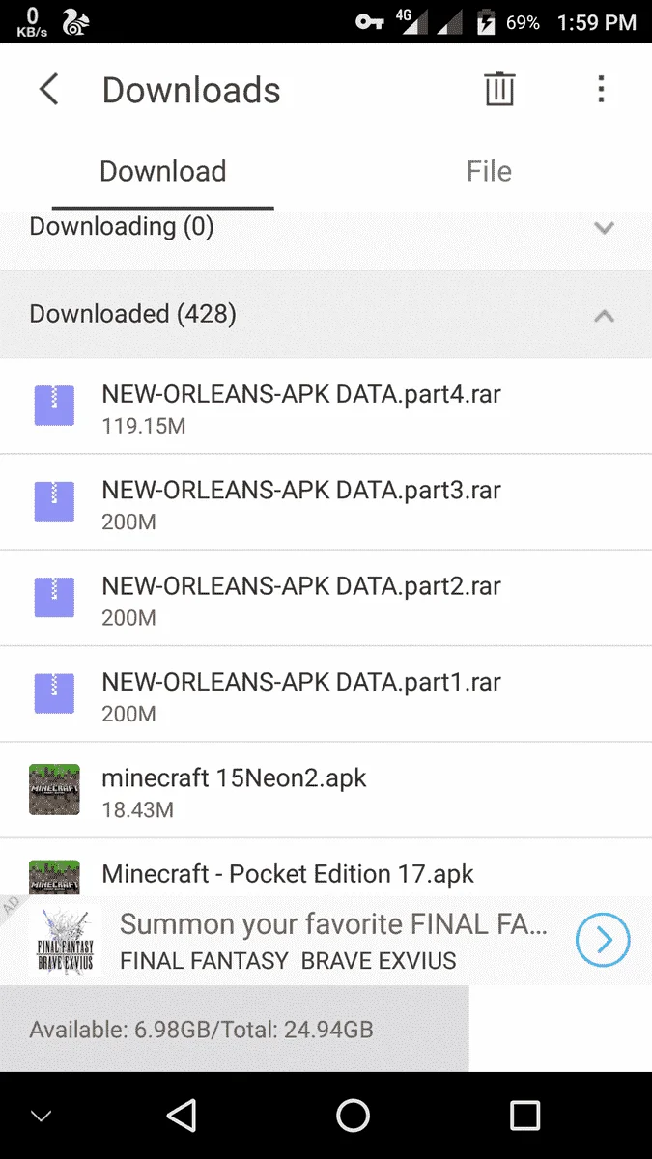652x1159 pixels.
Task: Tap the 18.43M size label
Action: (137, 810)
